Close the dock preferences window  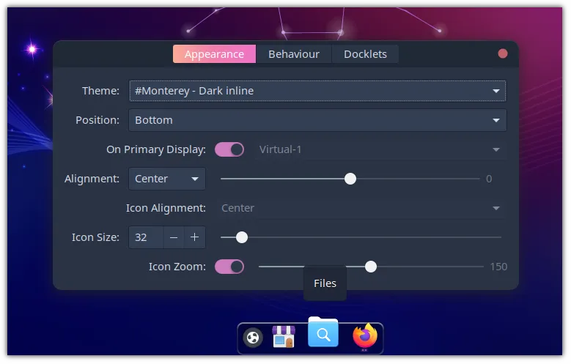point(503,53)
